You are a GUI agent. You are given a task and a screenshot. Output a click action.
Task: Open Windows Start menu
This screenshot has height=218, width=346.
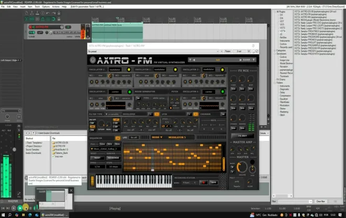(3, 215)
